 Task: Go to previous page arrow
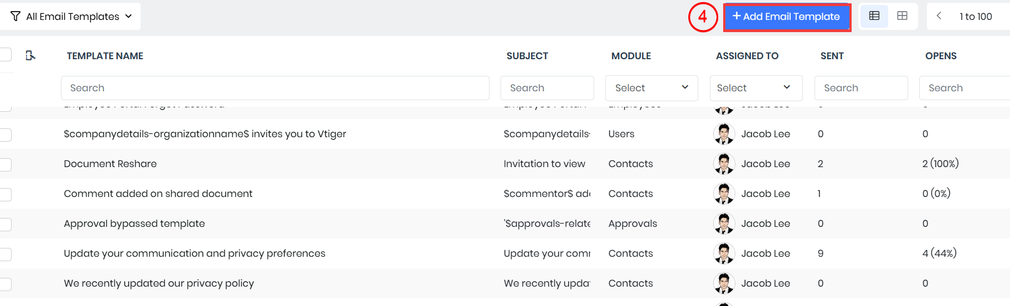pos(939,16)
